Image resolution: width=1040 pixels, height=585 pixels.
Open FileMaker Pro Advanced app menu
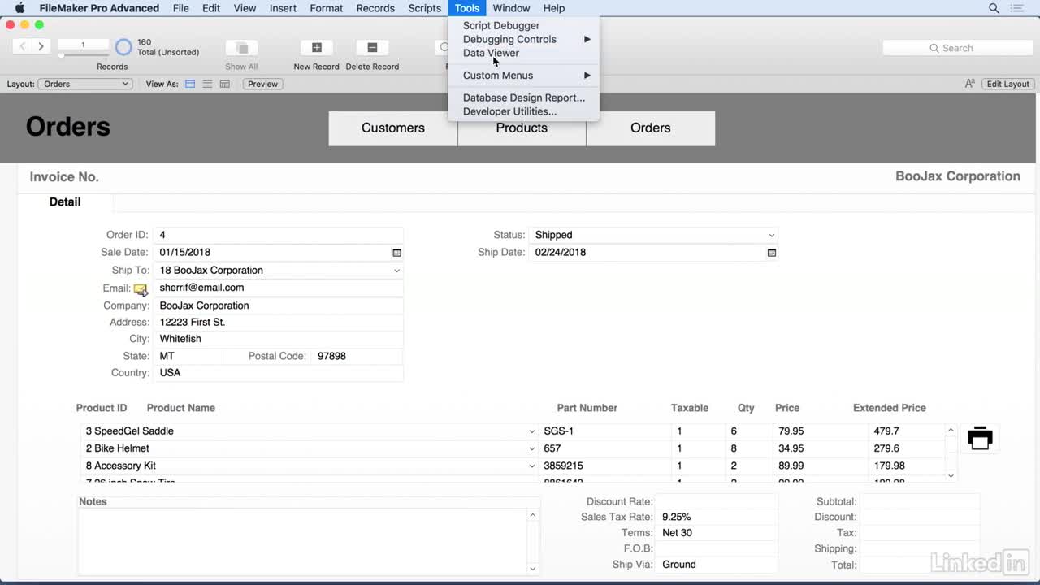point(99,8)
